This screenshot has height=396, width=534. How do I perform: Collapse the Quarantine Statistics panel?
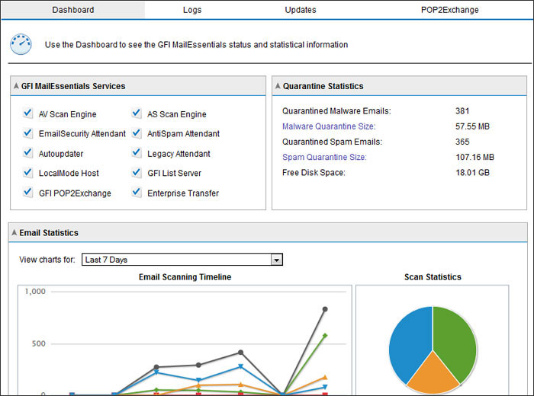[278, 86]
